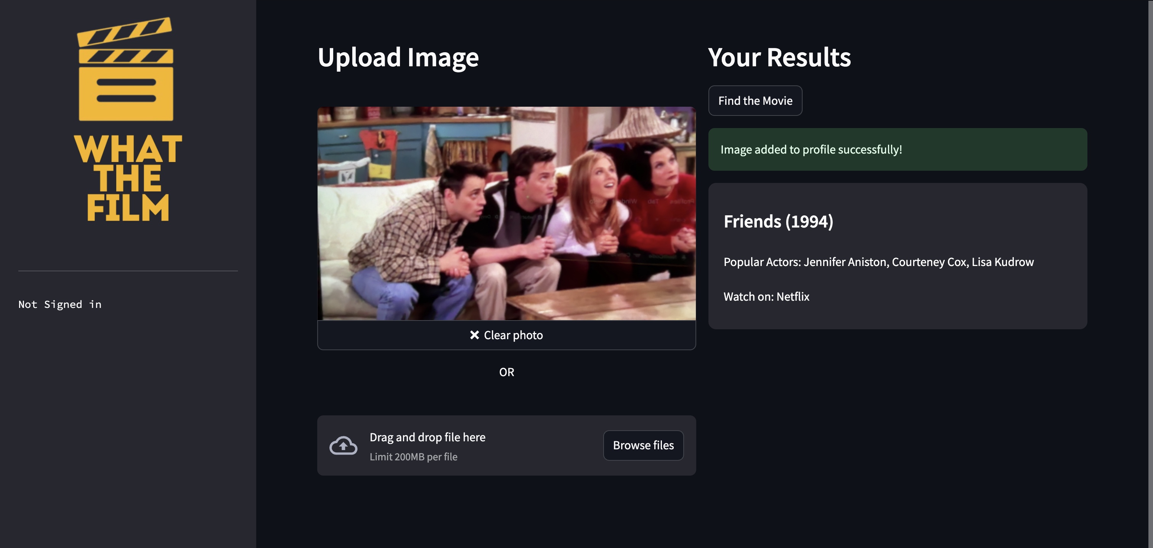This screenshot has height=548, width=1153.
Task: Click the Limit 200MB per file note
Action: 413,457
